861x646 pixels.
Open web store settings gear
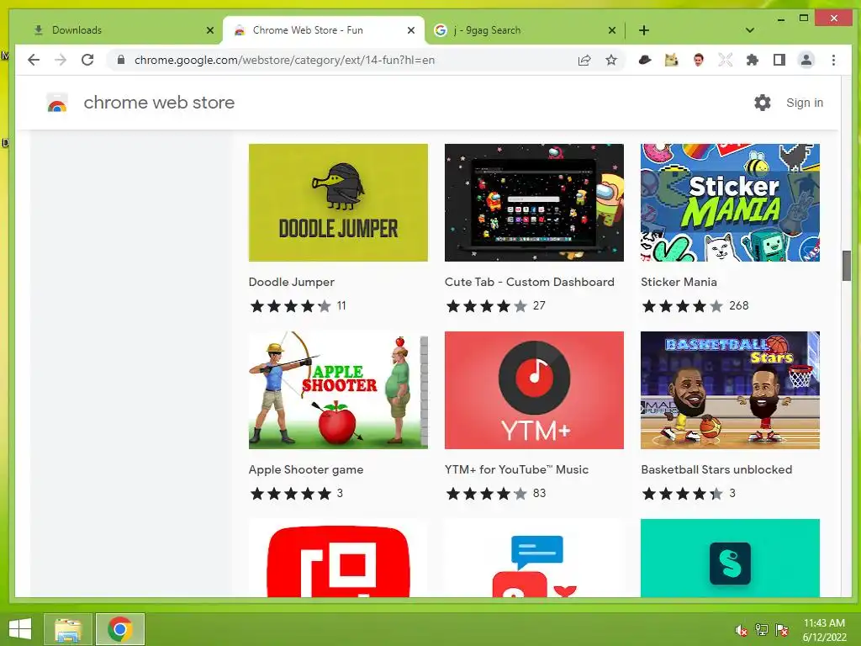click(762, 102)
